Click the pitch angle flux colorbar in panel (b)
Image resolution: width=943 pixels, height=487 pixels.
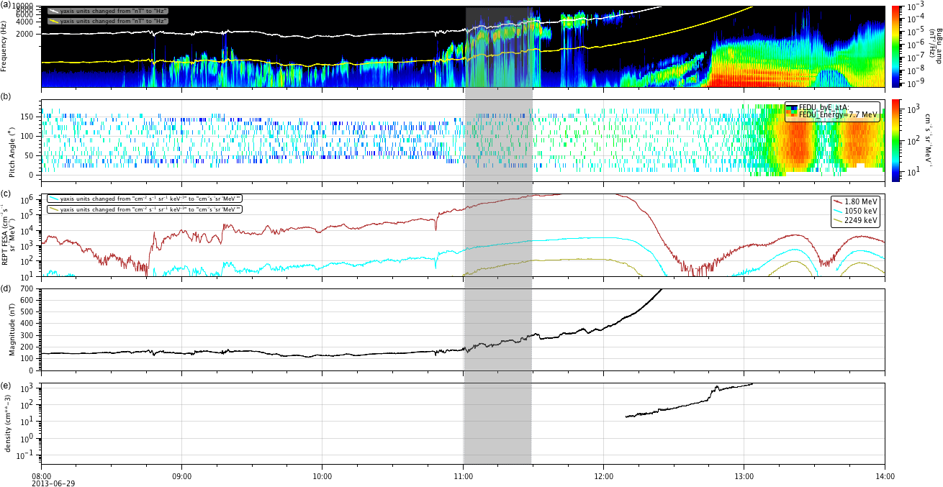(x=898, y=140)
